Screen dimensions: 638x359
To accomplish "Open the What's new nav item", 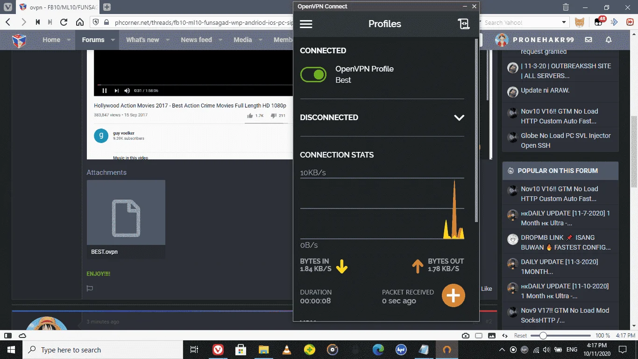I will point(142,40).
